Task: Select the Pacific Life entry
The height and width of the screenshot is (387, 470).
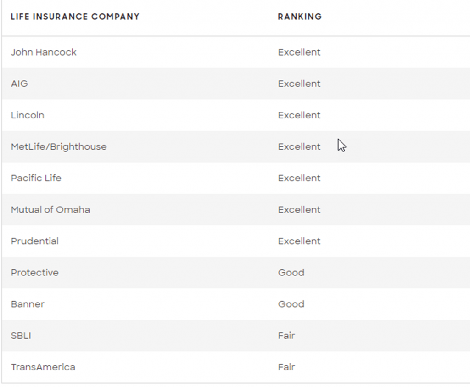Action: [x=36, y=178]
